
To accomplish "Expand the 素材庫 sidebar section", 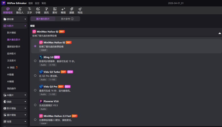I will click(x=15, y=19).
